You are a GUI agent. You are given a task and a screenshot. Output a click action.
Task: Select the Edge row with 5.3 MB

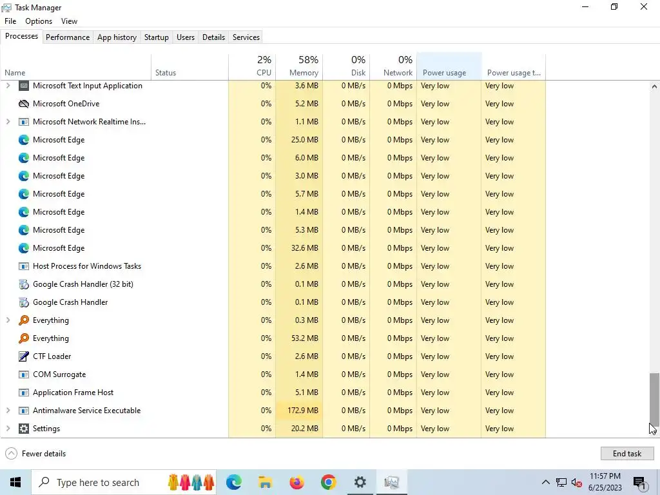pyautogui.click(x=273, y=230)
